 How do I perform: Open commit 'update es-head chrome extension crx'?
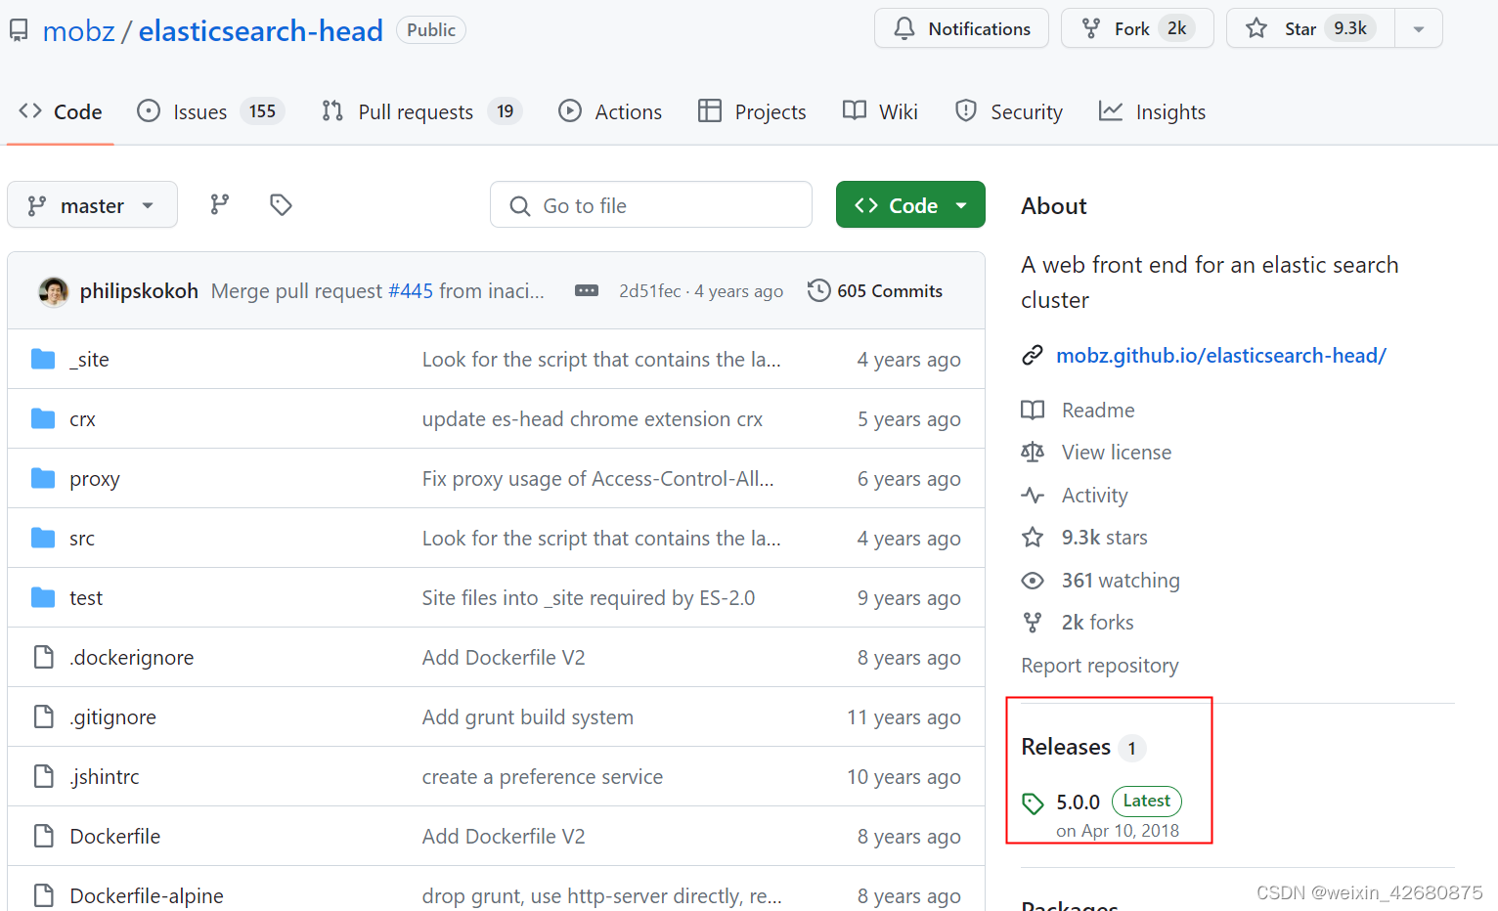tap(593, 419)
